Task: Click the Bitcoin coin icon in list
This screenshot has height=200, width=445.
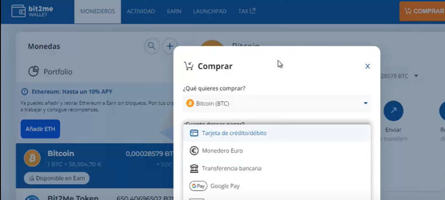Action: [32, 158]
